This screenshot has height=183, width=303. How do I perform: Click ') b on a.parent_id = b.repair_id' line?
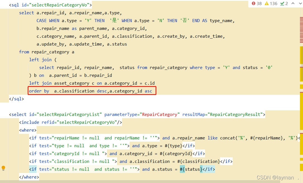point(70,75)
